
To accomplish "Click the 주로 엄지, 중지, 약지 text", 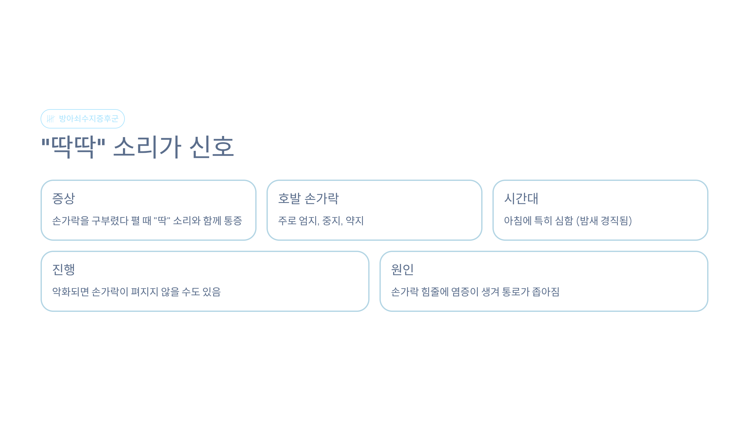I will (321, 221).
